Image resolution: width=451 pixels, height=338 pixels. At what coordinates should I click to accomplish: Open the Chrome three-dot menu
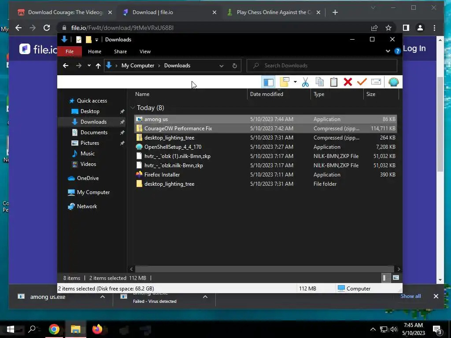(434, 28)
